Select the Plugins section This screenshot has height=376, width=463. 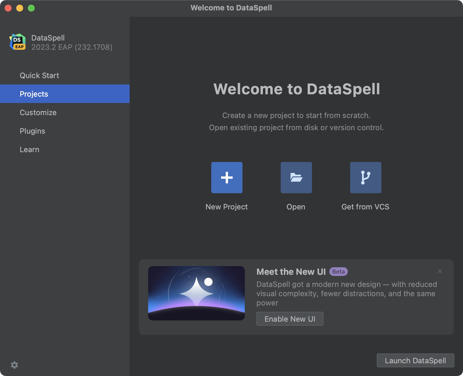32,131
